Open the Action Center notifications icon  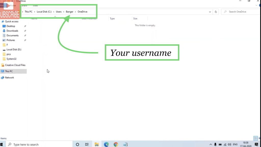coord(256,144)
